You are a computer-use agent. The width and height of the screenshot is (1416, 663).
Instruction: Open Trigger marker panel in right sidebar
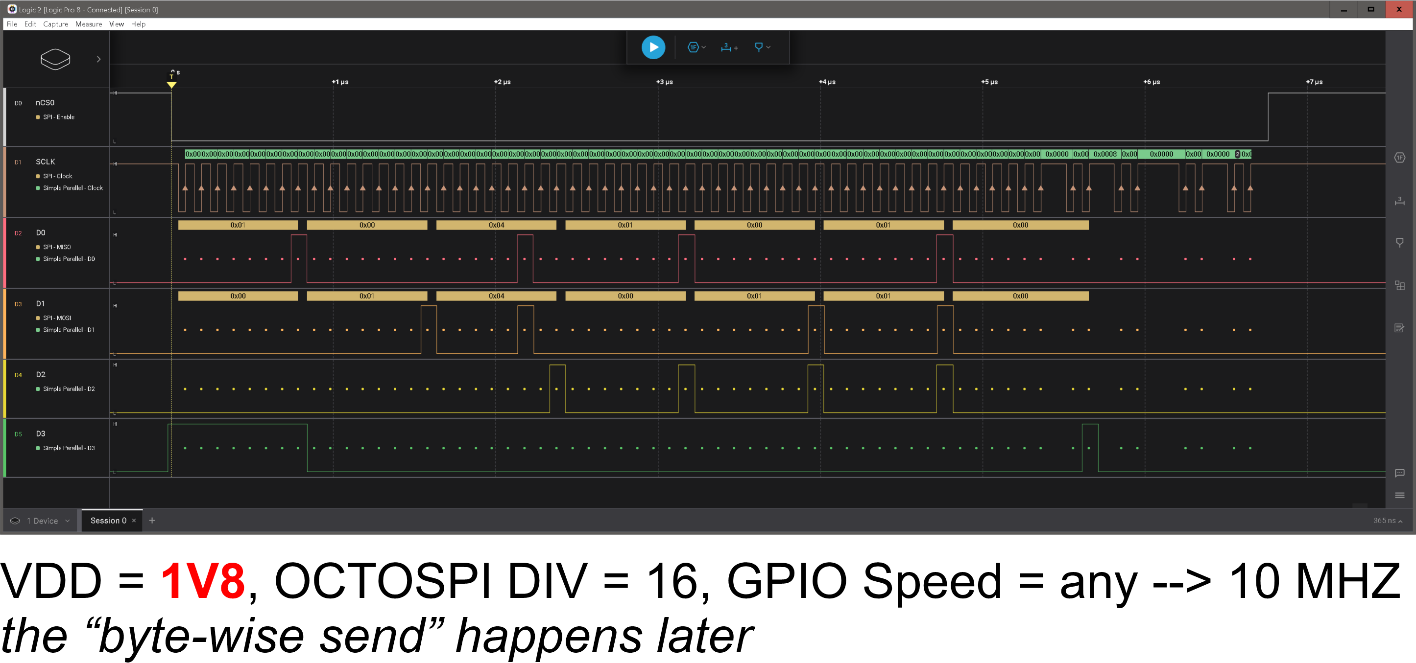[x=1399, y=242]
